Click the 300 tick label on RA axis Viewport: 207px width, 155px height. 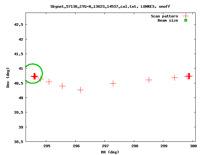point(193,146)
